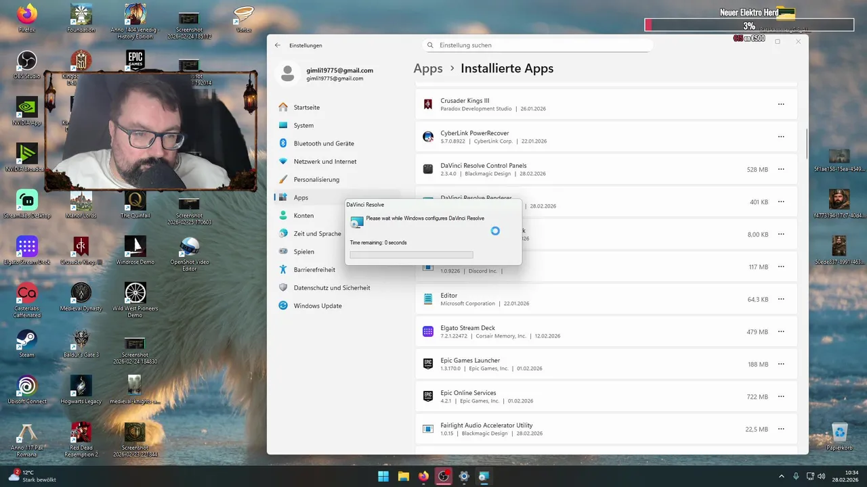Open more options for the Discord Inc. app
Screen dimensions: 867x487
[781, 266]
